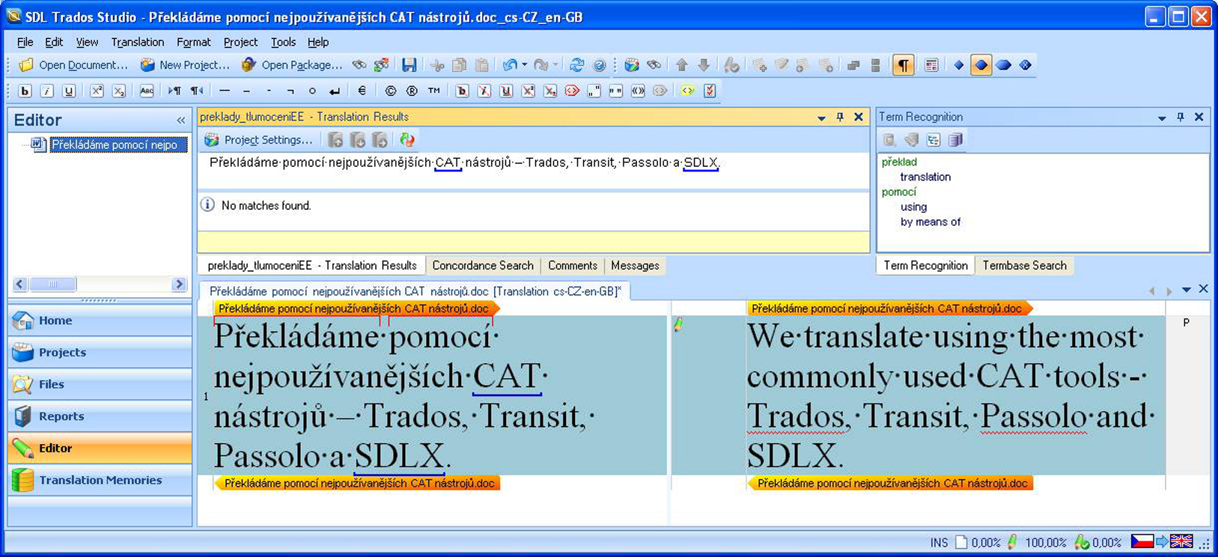The height and width of the screenshot is (557, 1218).
Task: Pin the Translation Results panel
Action: [x=840, y=117]
